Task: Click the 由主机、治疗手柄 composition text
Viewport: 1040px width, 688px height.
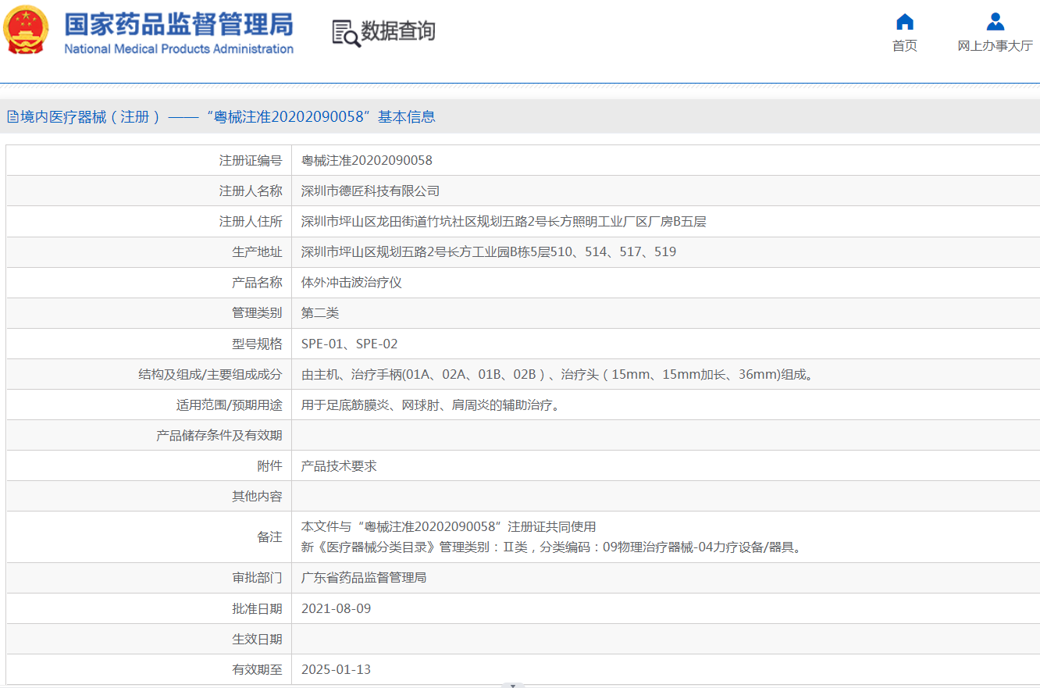Action: pyautogui.click(x=559, y=375)
